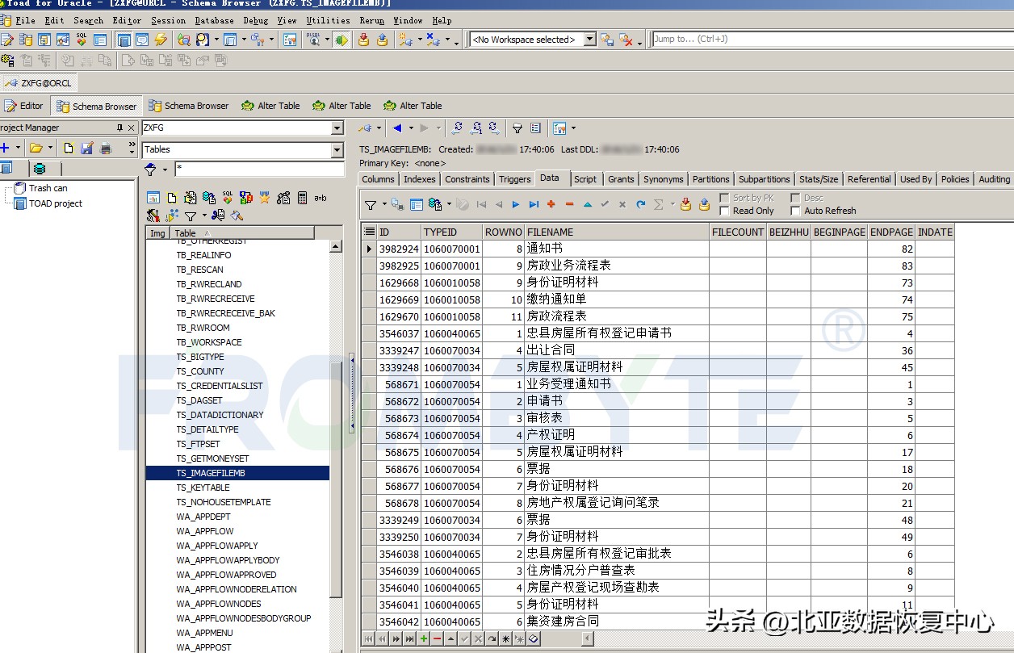This screenshot has width=1014, height=653.
Task: Delete a row using the red minus icon
Action: (x=570, y=204)
